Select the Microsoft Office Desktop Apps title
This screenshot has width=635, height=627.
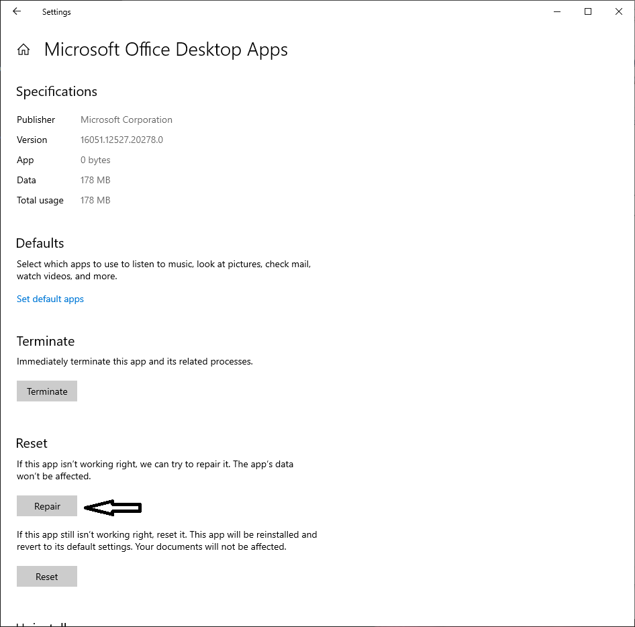(166, 50)
